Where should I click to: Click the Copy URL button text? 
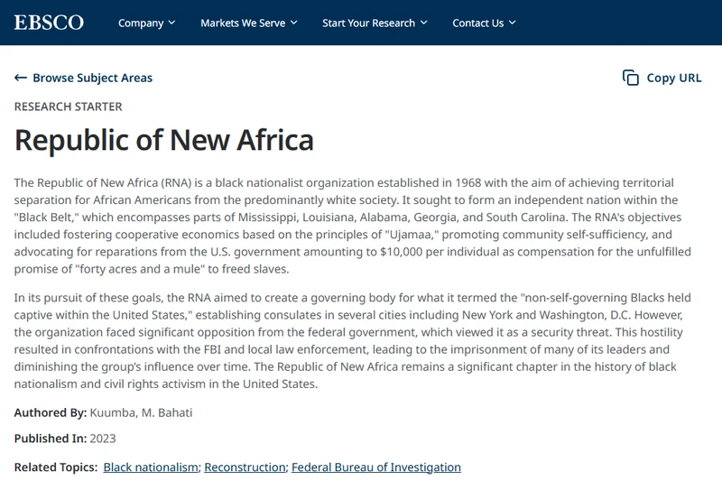pyautogui.click(x=673, y=78)
